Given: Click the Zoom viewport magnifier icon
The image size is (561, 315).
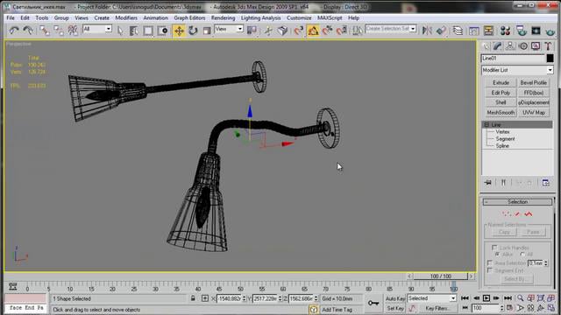Looking at the screenshot, I should tap(520, 298).
